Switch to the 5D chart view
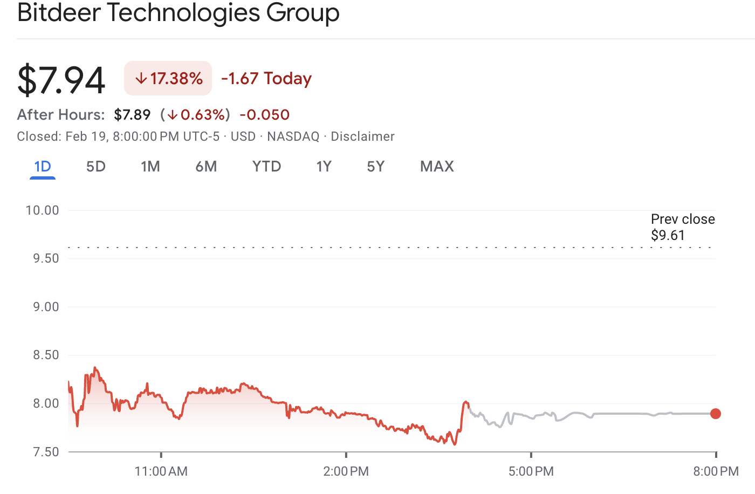The image size is (755, 494). point(95,167)
